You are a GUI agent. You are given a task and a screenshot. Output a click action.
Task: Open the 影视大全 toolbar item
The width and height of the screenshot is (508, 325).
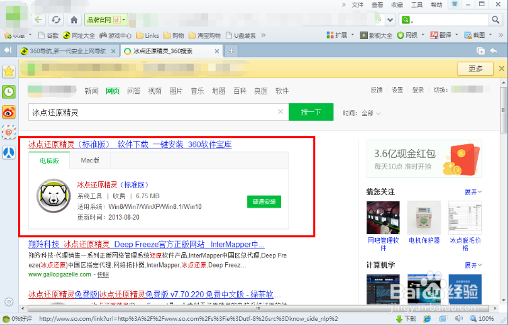point(376,35)
